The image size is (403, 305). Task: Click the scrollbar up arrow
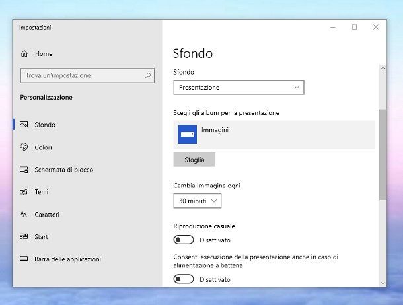click(x=383, y=69)
